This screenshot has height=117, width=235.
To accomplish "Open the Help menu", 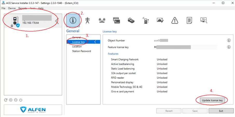I will pos(41,8).
